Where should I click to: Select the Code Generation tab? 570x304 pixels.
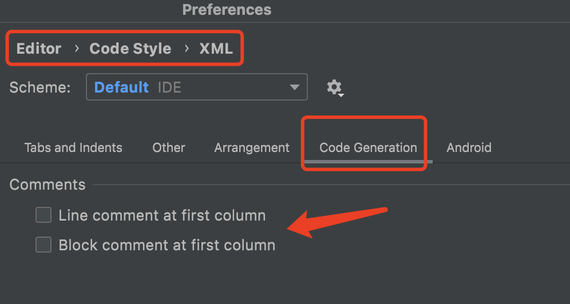pyautogui.click(x=368, y=147)
